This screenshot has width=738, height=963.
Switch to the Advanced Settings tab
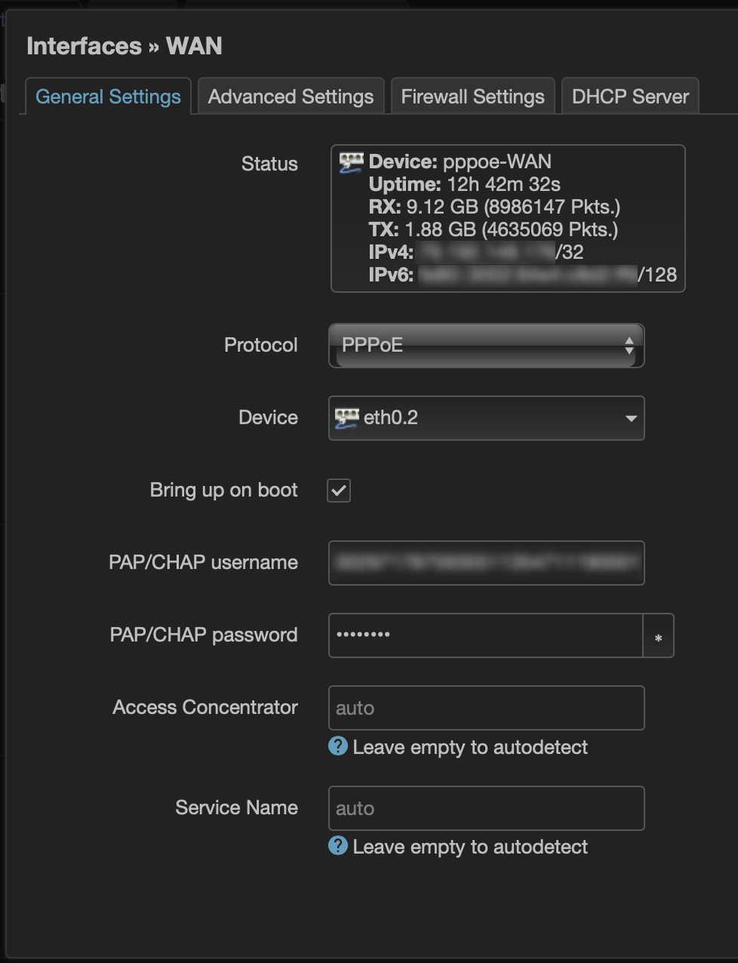tap(291, 96)
